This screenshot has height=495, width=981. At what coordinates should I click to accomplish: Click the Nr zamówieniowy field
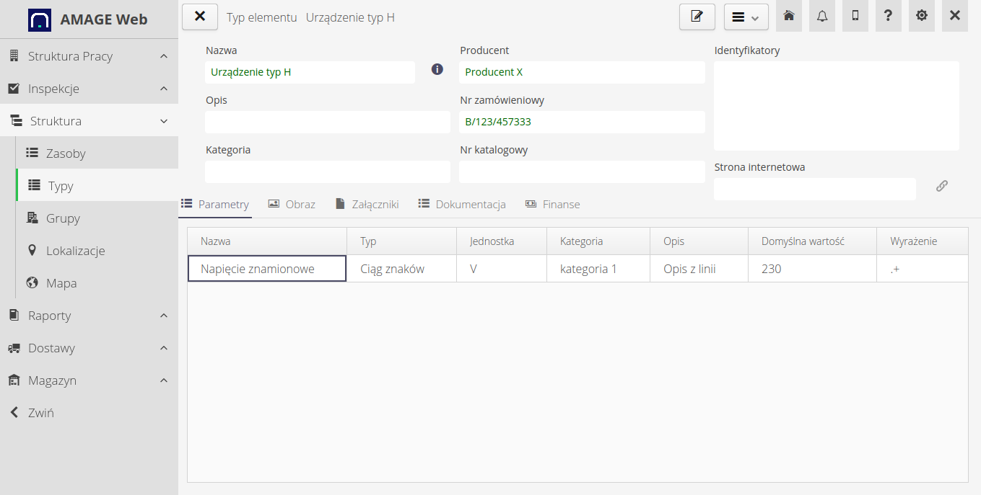tap(582, 122)
